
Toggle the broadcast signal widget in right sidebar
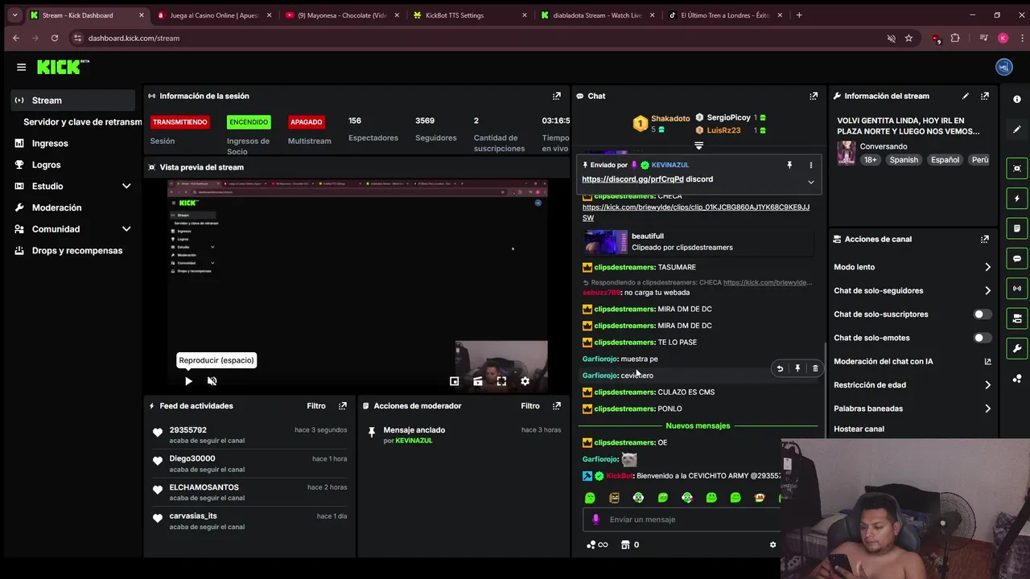point(1017,289)
